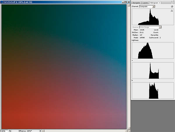Click the Count: label
Viewport: 175px width, 132px height.
point(156,32)
